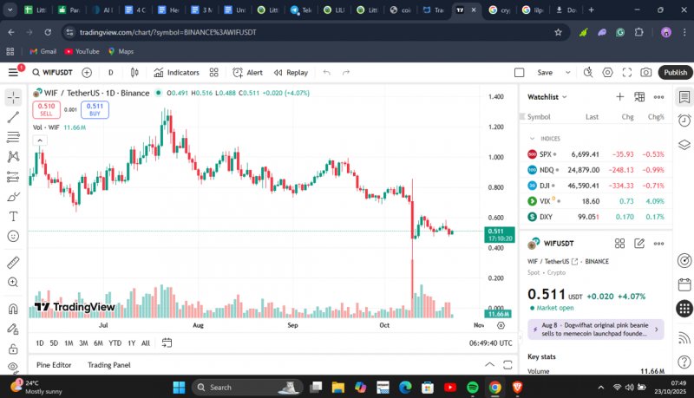The width and height of the screenshot is (694, 398).
Task: Open the Pine Editor tab
Action: 54,365
